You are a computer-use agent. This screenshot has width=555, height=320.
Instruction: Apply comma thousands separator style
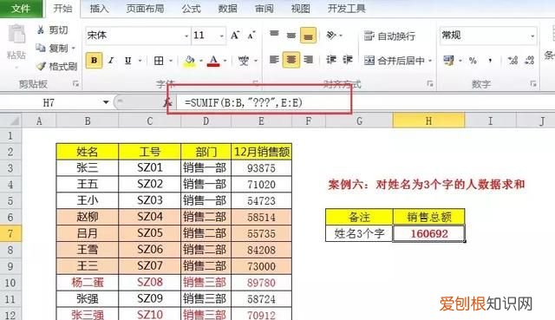pos(490,61)
